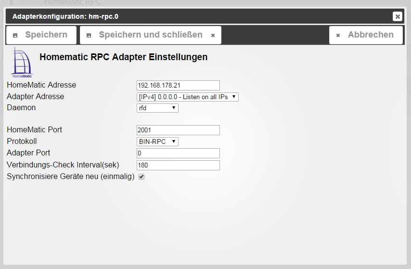This screenshot has height=269, width=411.
Task: Click the floppy disk icon on Speichern
Action: coord(15,35)
